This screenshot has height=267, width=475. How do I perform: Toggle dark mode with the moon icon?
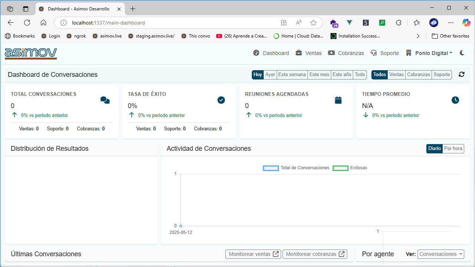pyautogui.click(x=462, y=53)
